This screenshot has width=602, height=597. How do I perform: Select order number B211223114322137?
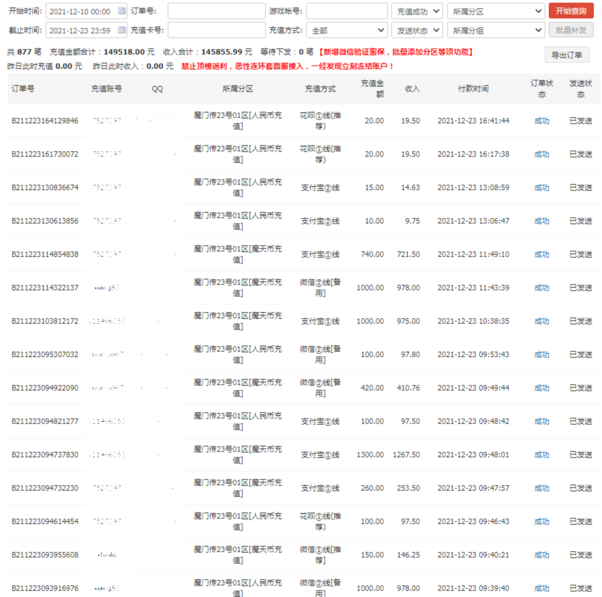click(45, 288)
